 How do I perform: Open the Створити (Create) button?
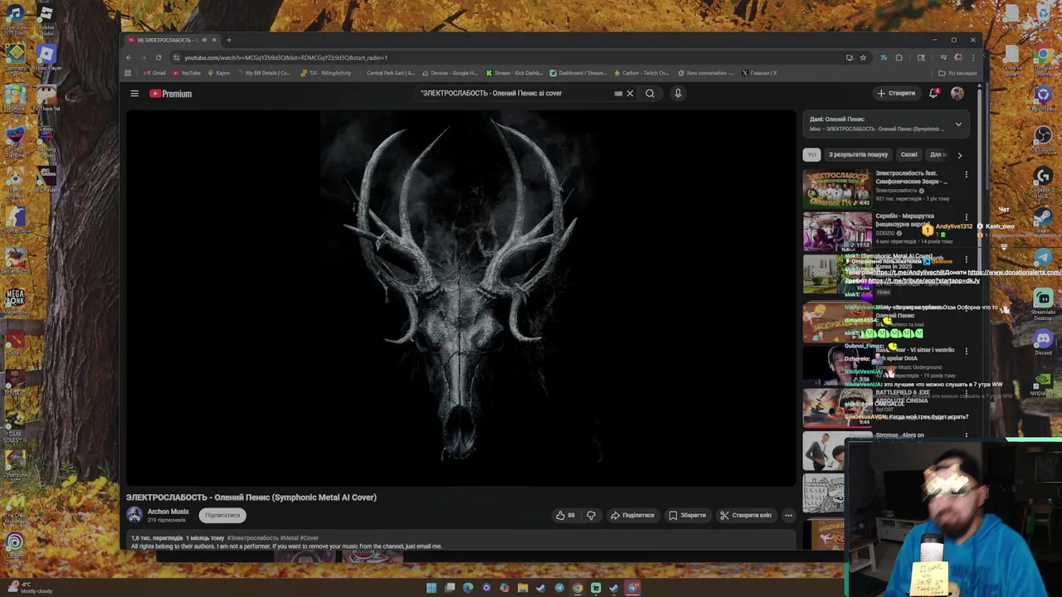pos(896,94)
